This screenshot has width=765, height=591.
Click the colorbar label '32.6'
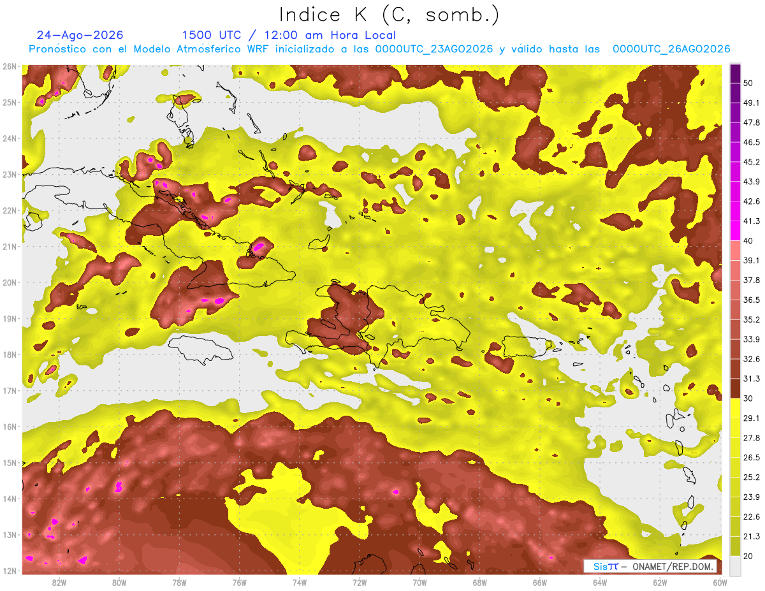pyautogui.click(x=752, y=359)
